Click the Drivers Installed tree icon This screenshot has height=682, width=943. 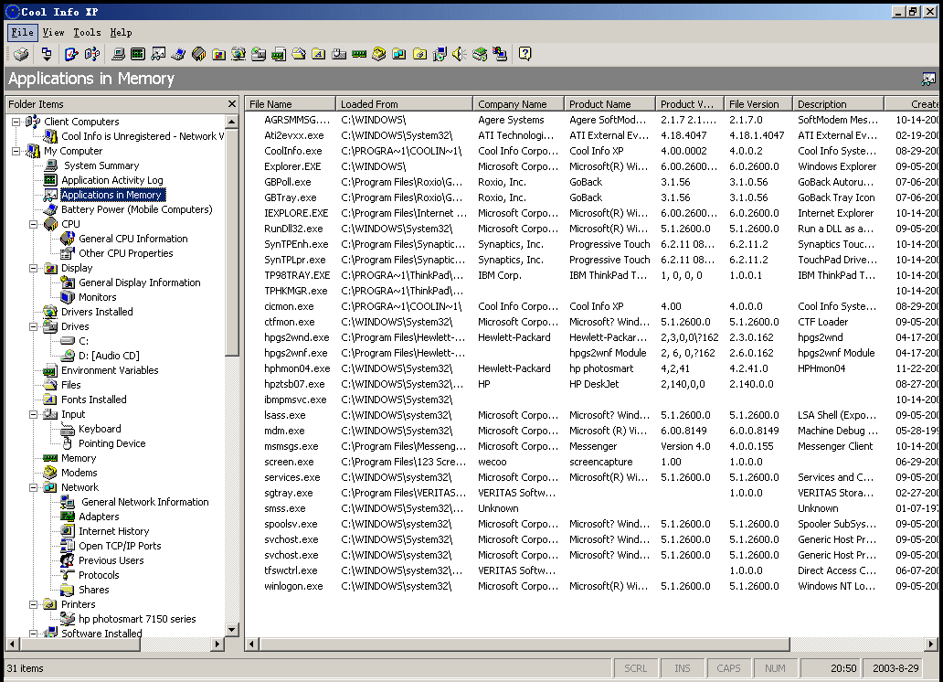click(x=50, y=312)
